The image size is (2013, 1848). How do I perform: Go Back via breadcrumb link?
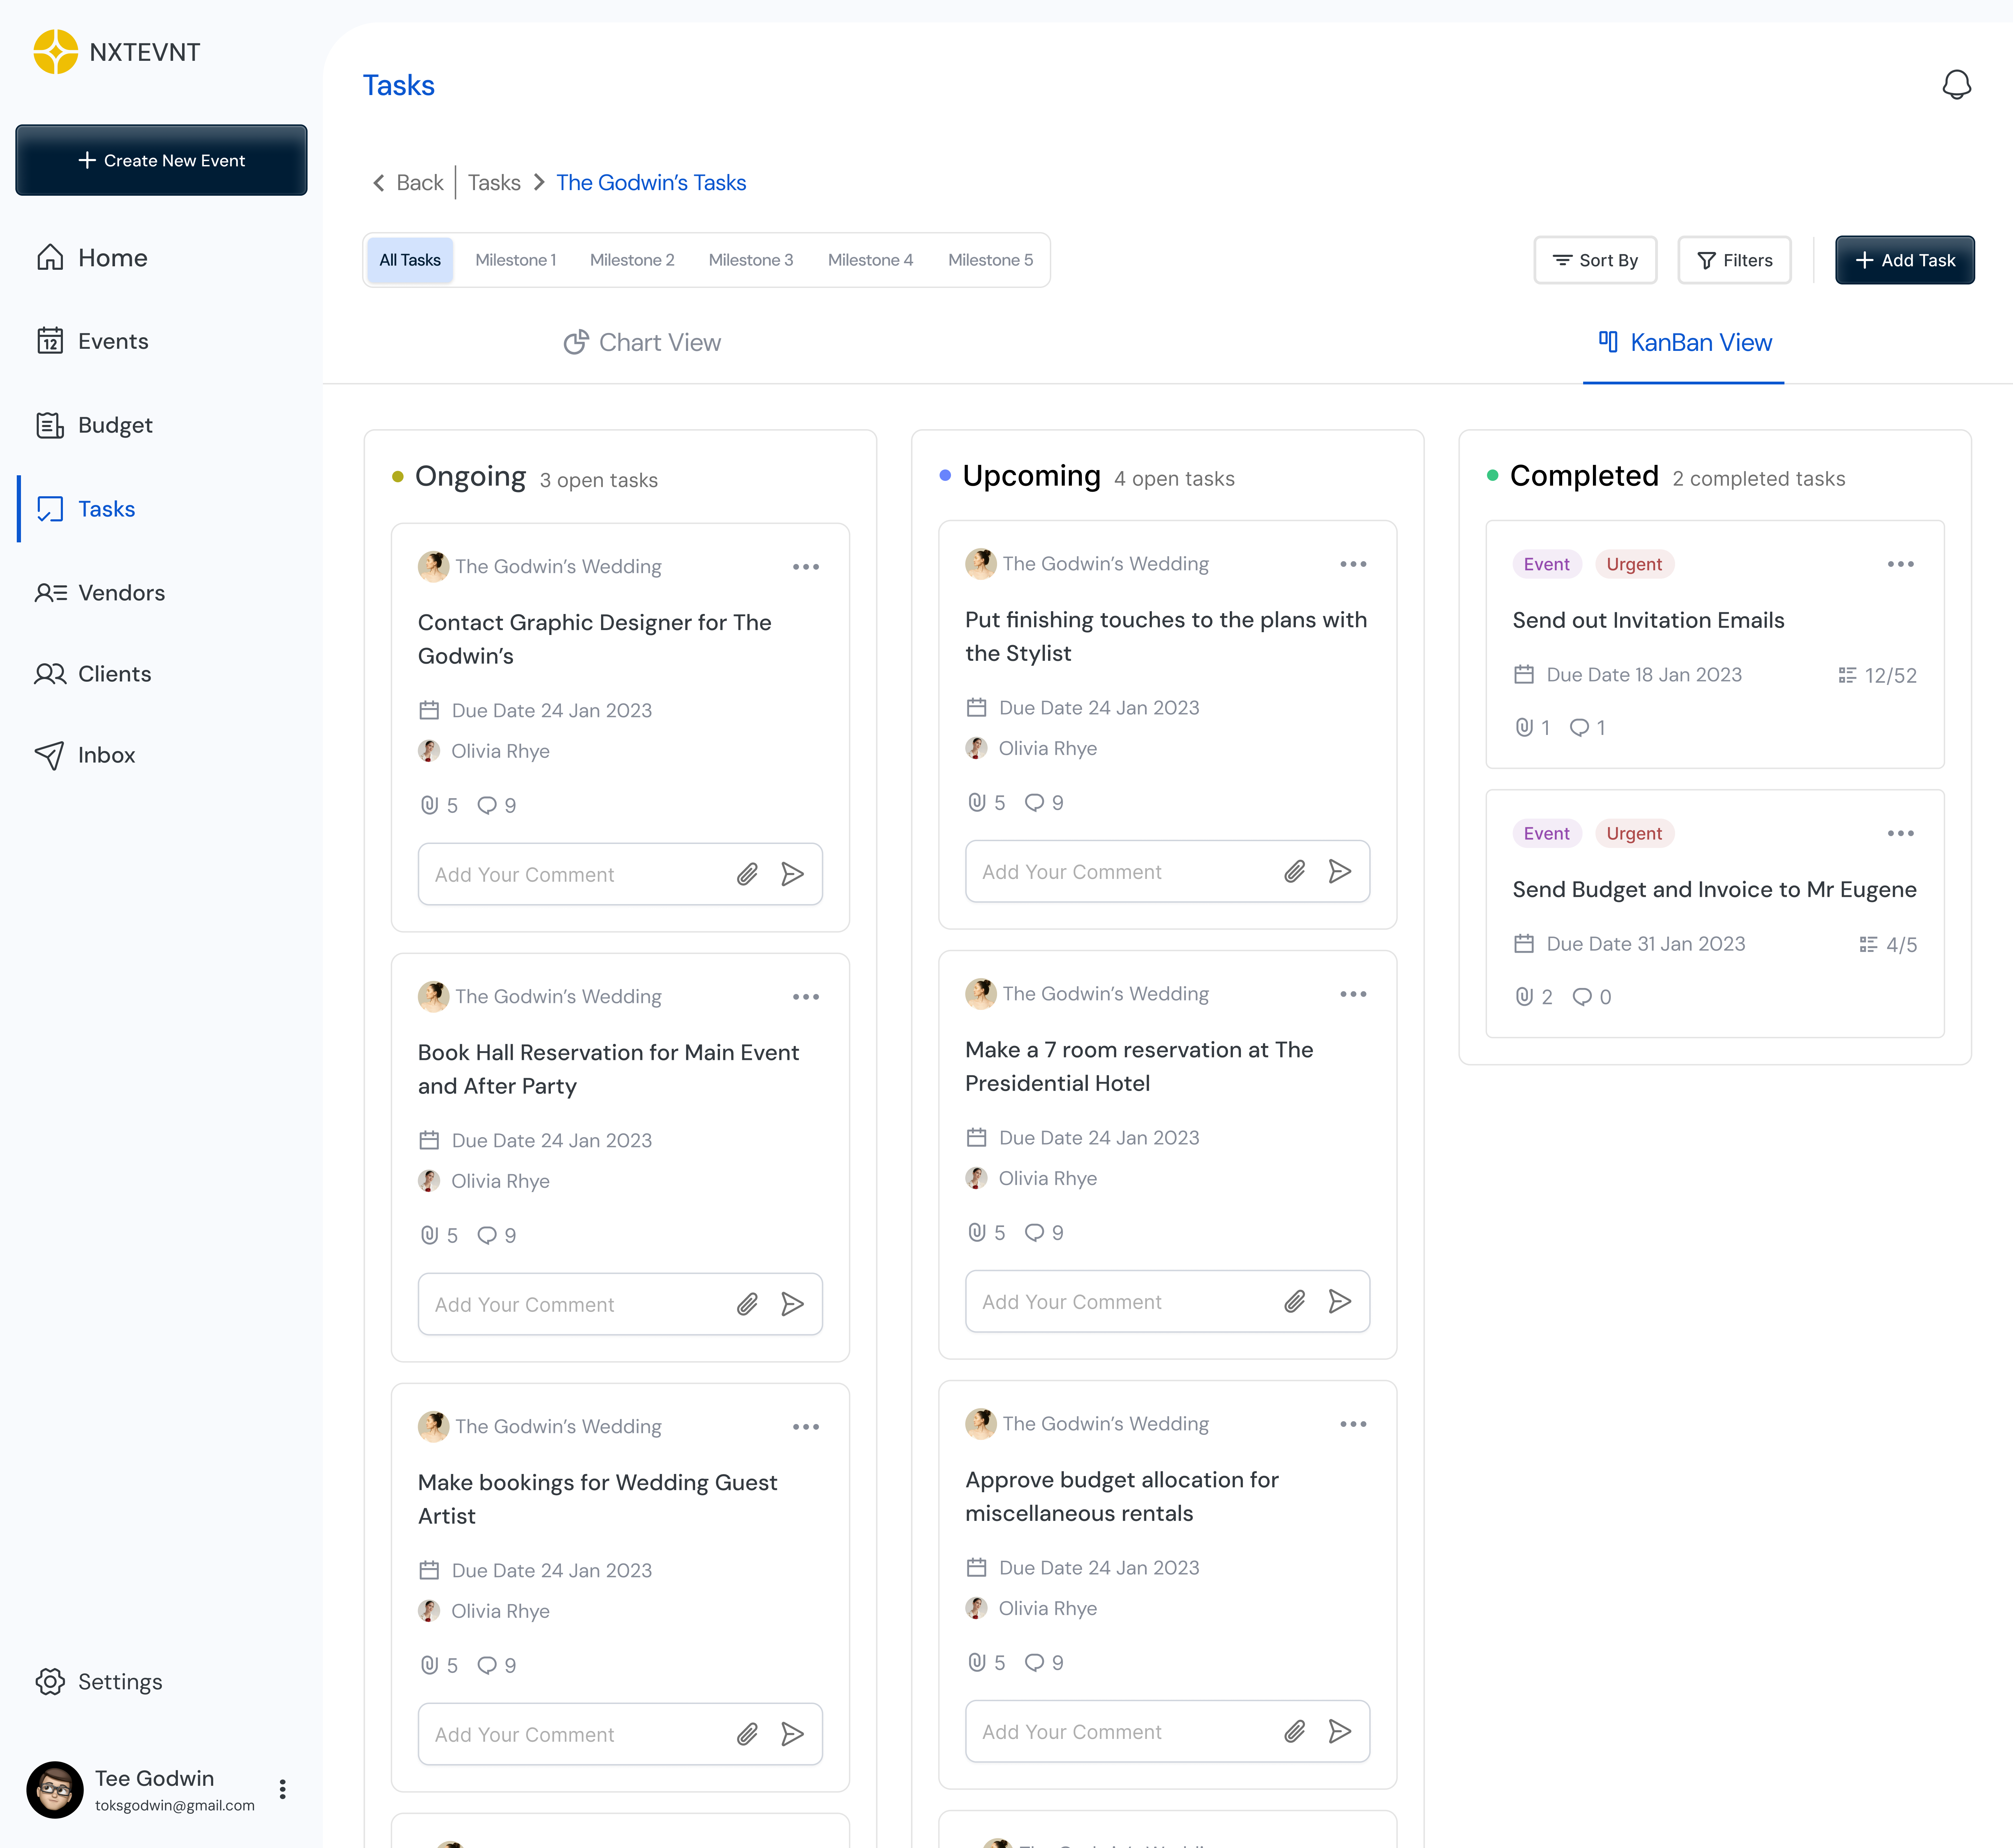point(408,182)
